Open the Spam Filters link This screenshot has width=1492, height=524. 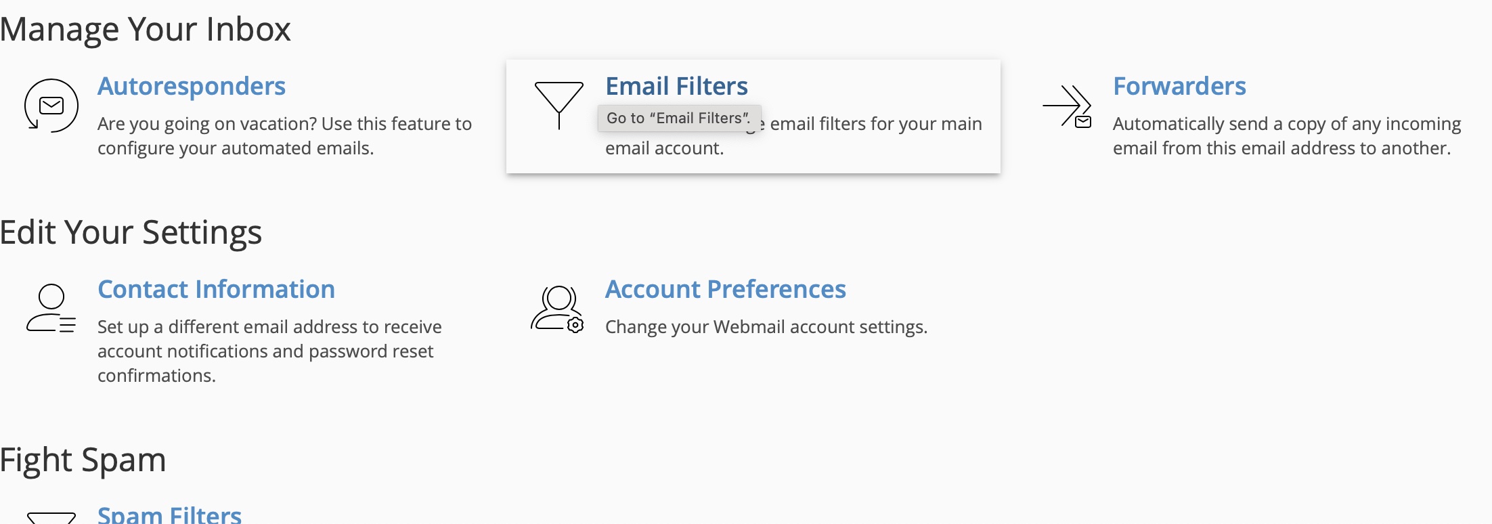coord(169,515)
